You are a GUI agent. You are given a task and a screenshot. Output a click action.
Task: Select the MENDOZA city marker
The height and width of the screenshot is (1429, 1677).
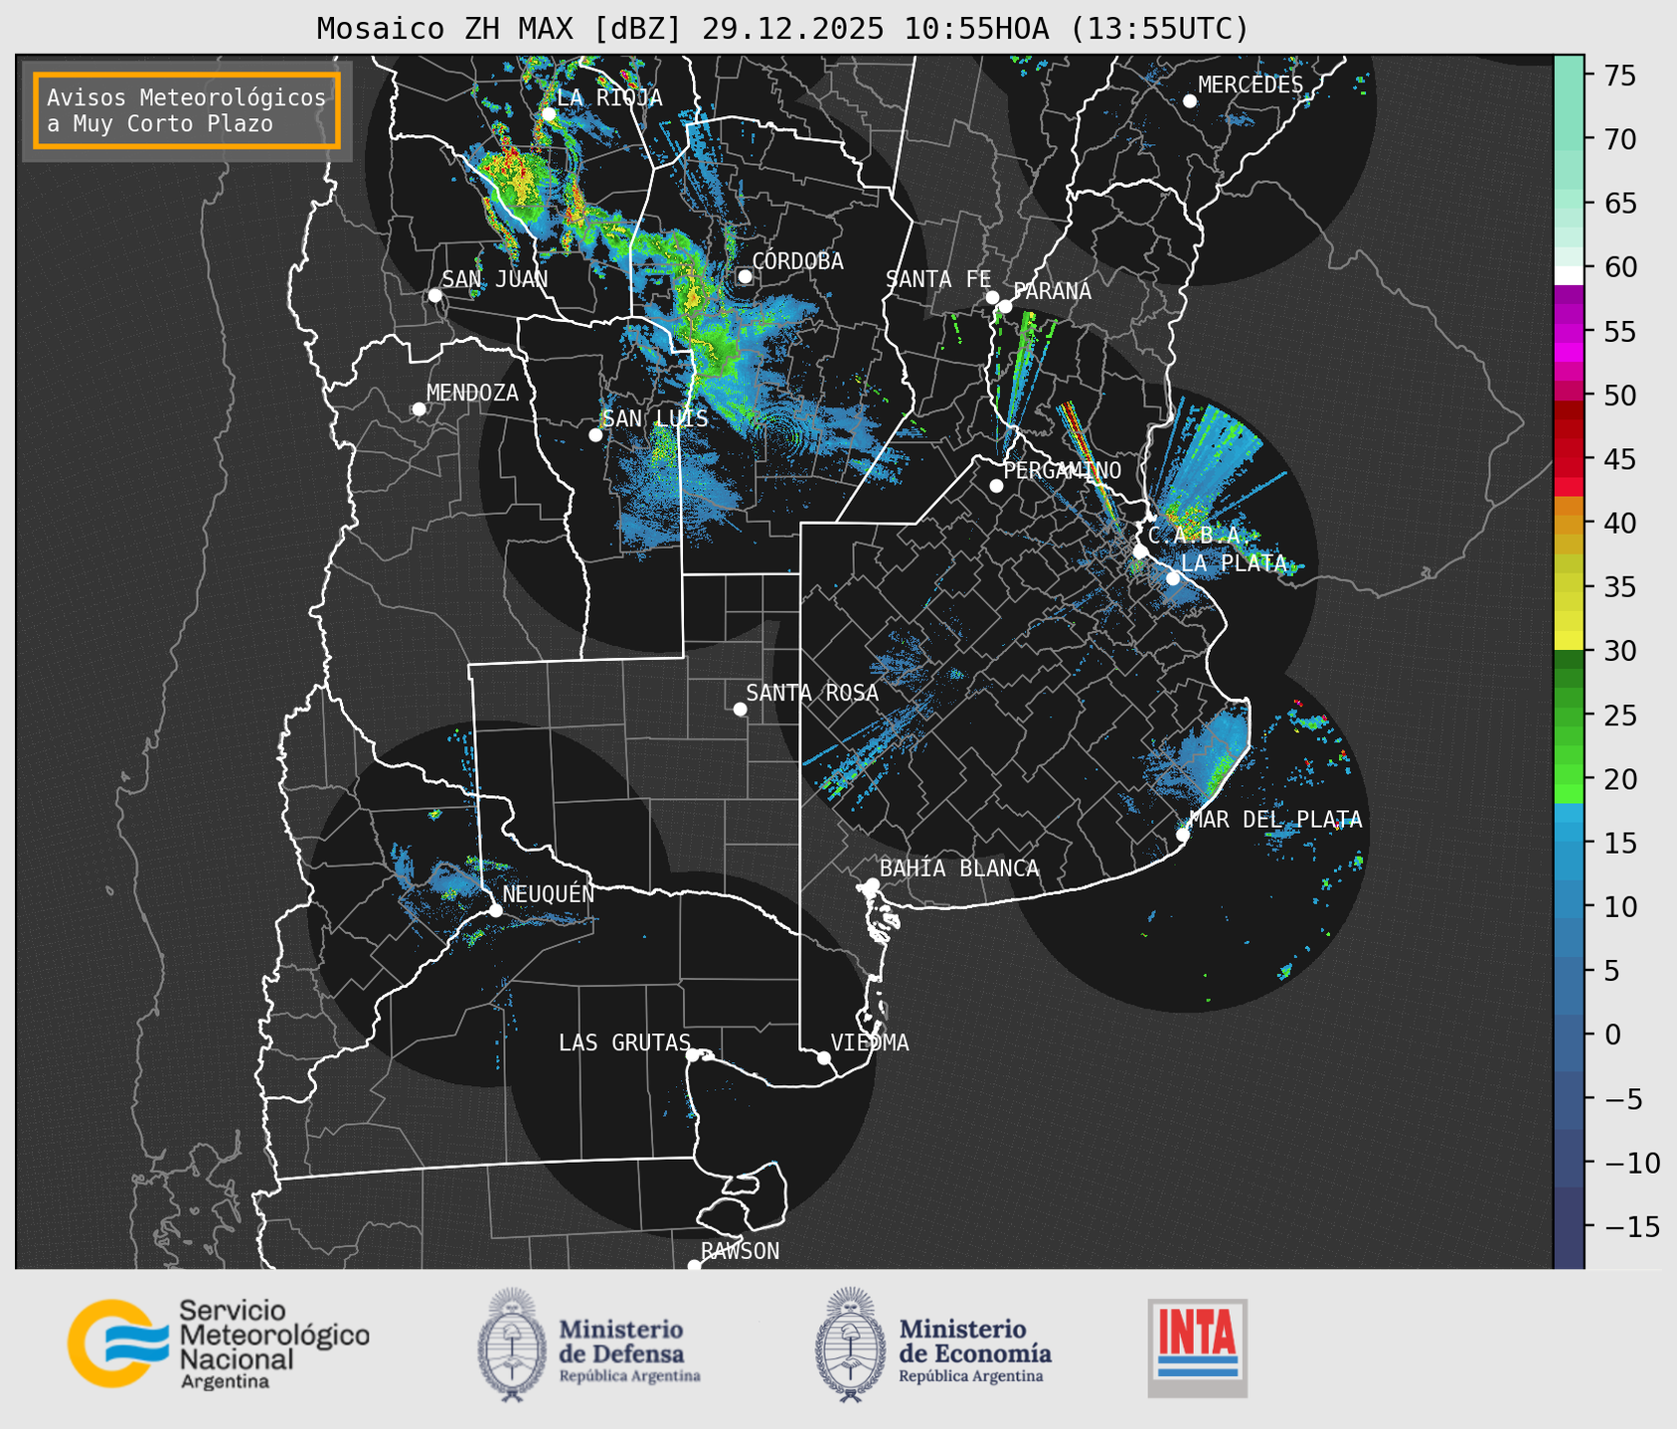click(419, 409)
